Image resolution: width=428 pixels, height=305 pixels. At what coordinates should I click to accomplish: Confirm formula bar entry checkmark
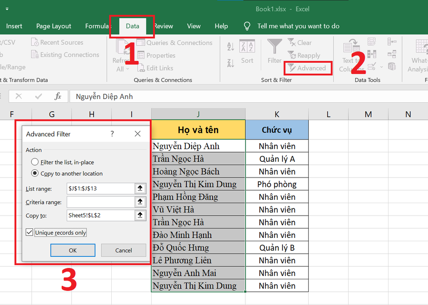pyautogui.click(x=39, y=96)
